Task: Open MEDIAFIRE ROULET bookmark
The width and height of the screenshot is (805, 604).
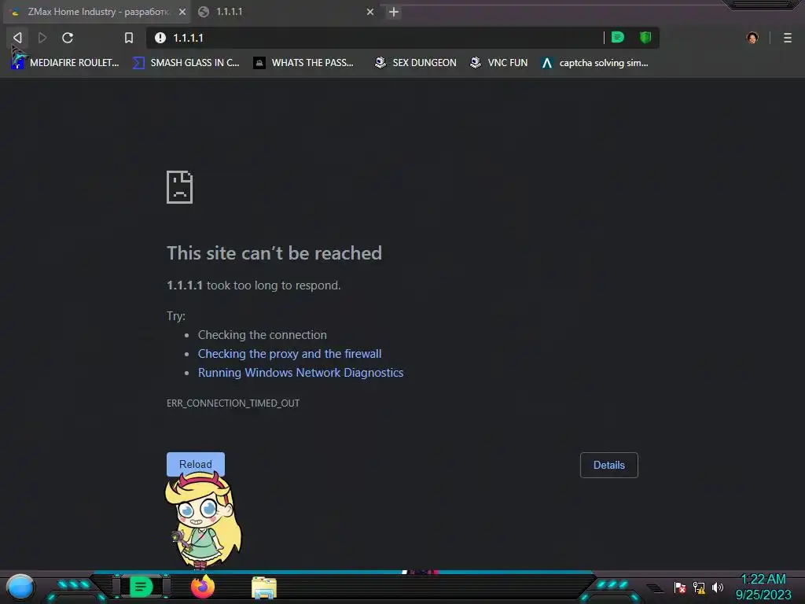Action: click(65, 63)
